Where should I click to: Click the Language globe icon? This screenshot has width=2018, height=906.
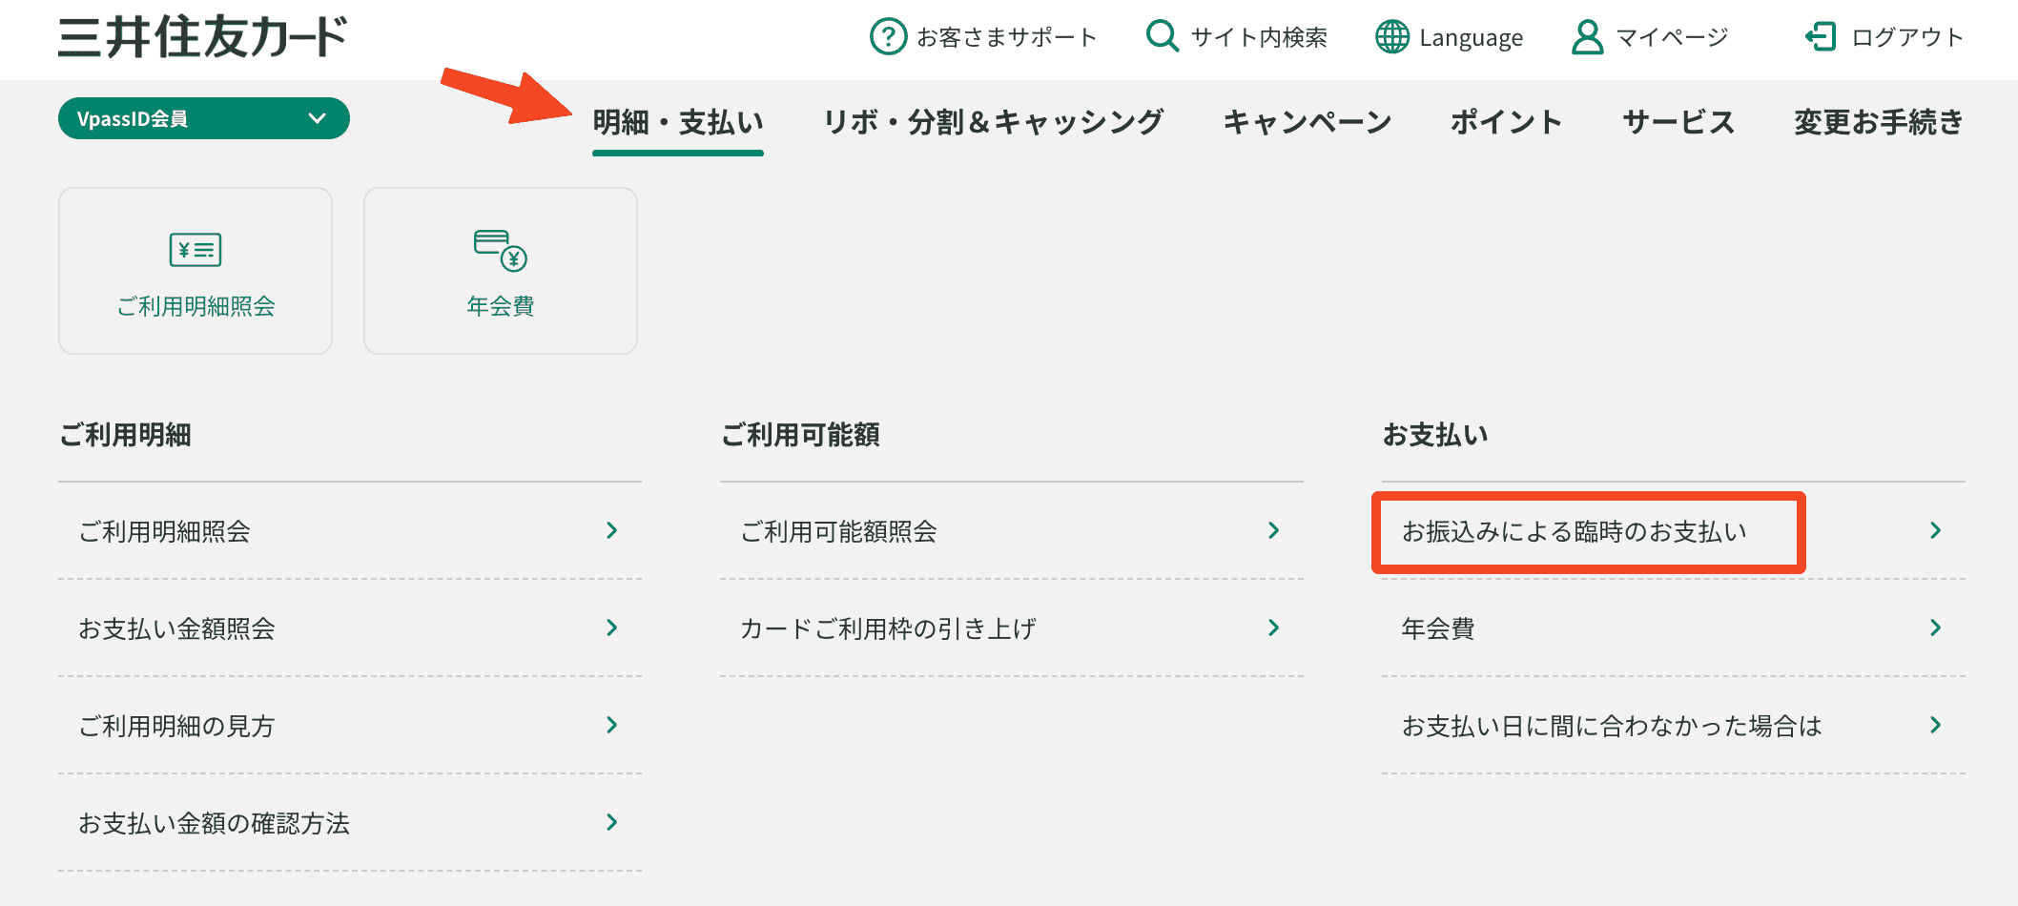click(1391, 37)
